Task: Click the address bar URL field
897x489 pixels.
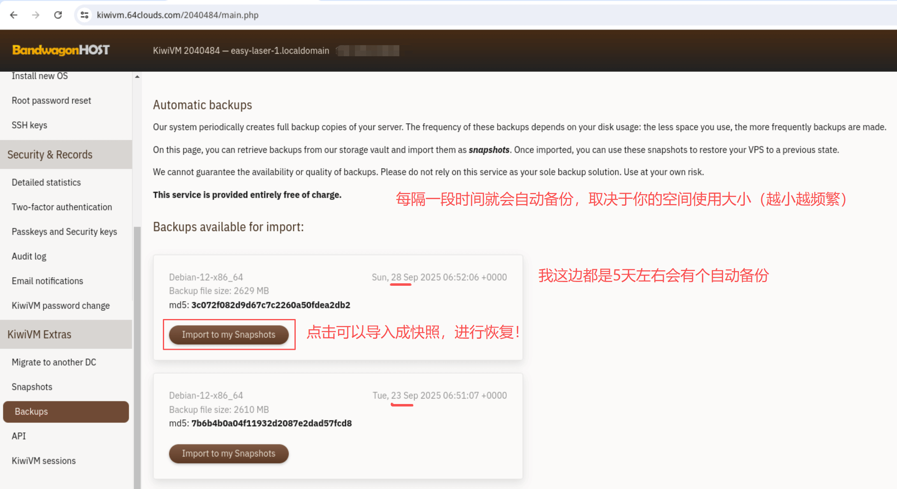Action: coord(178,15)
